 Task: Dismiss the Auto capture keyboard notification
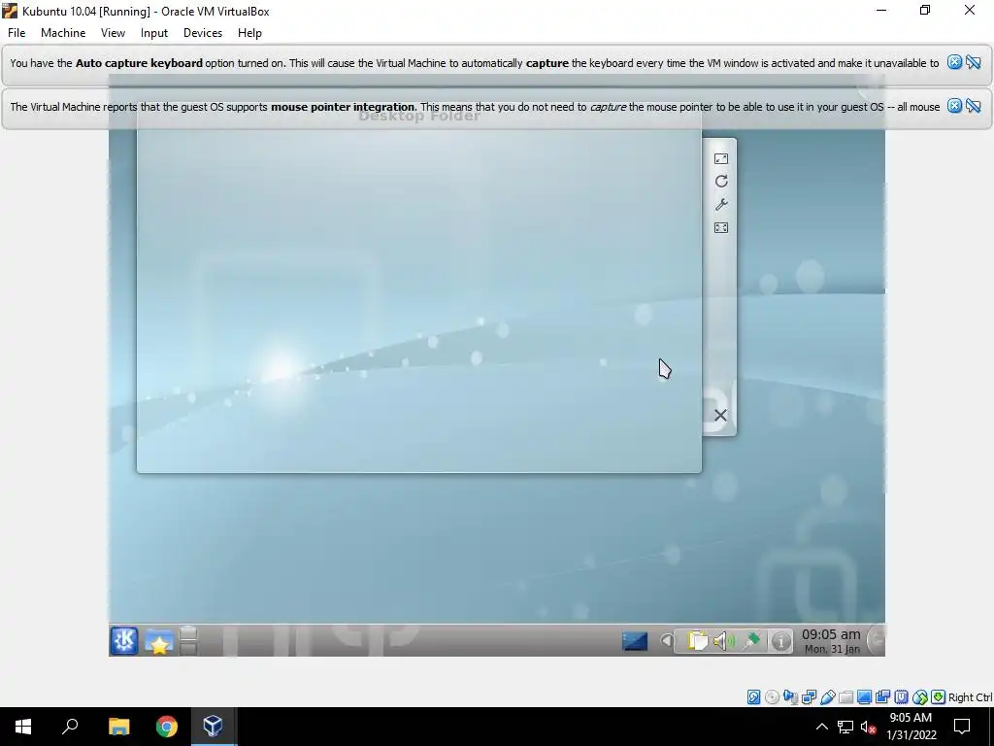[x=954, y=62]
